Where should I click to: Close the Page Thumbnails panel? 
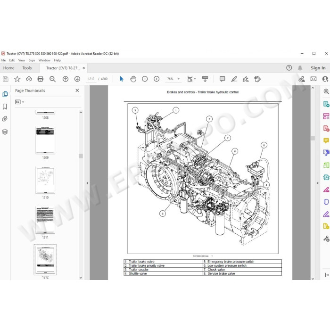coord(77,91)
